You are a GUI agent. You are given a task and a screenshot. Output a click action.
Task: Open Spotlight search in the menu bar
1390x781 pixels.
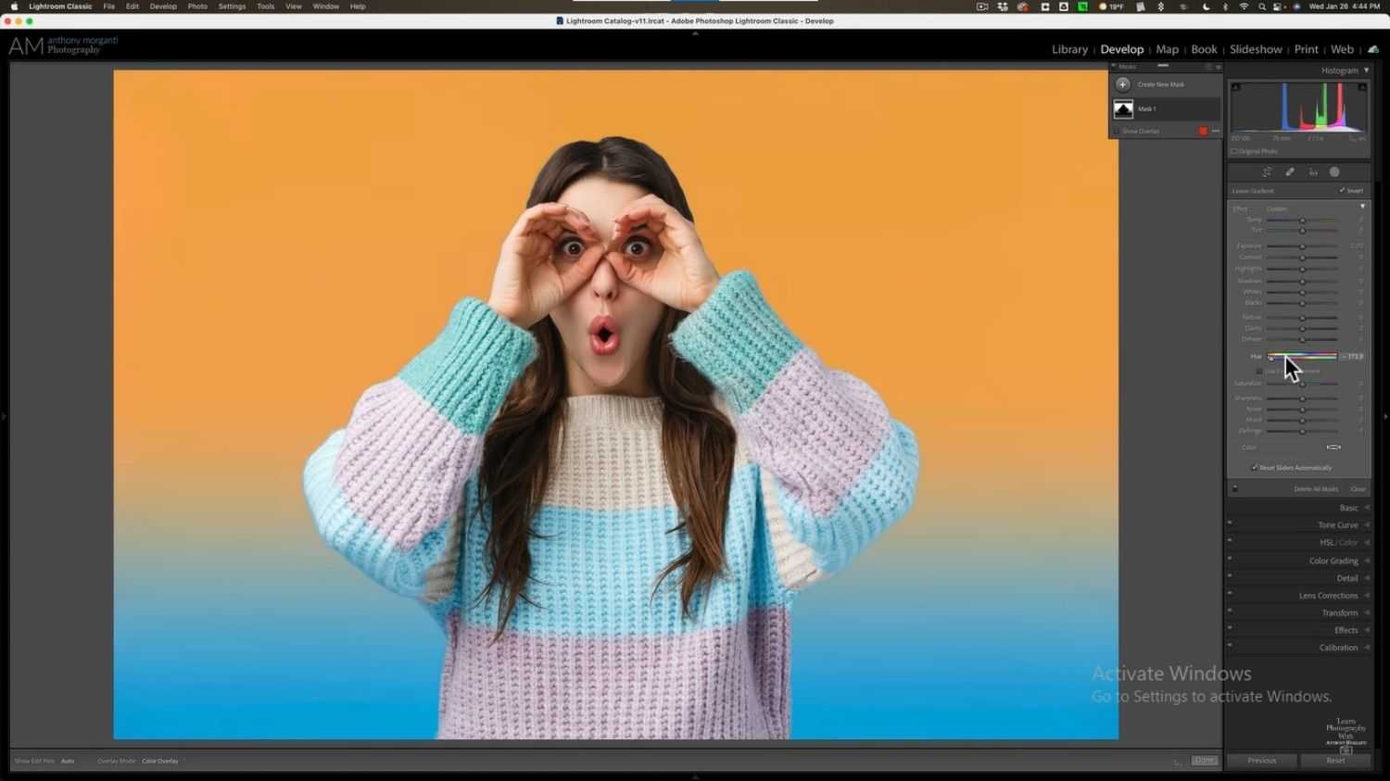(1262, 6)
